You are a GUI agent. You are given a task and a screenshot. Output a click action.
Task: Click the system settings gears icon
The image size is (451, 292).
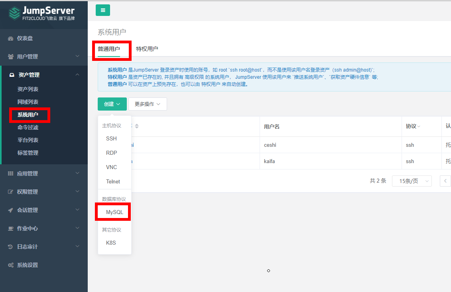11,265
